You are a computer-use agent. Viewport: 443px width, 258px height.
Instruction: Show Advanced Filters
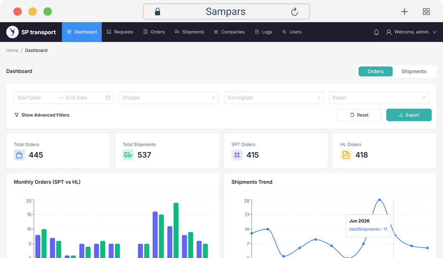pyautogui.click(x=42, y=115)
